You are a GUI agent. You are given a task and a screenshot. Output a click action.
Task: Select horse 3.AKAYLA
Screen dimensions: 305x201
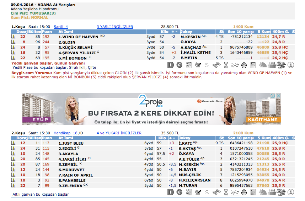(68, 153)
